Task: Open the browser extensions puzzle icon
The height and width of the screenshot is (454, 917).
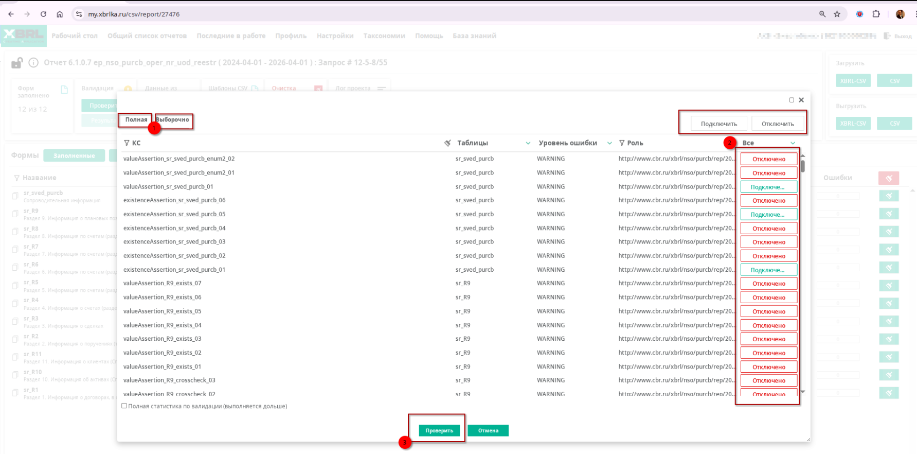Action: click(876, 14)
